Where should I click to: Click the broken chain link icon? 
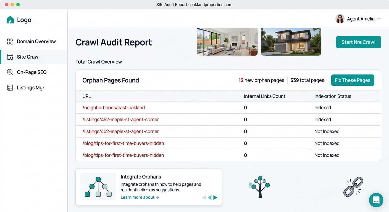pyautogui.click(x=353, y=187)
